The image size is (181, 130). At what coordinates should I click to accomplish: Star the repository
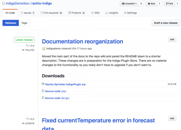pyautogui.click(x=151, y=4)
